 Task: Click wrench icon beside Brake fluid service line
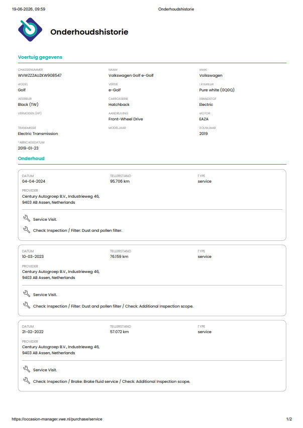[27, 380]
